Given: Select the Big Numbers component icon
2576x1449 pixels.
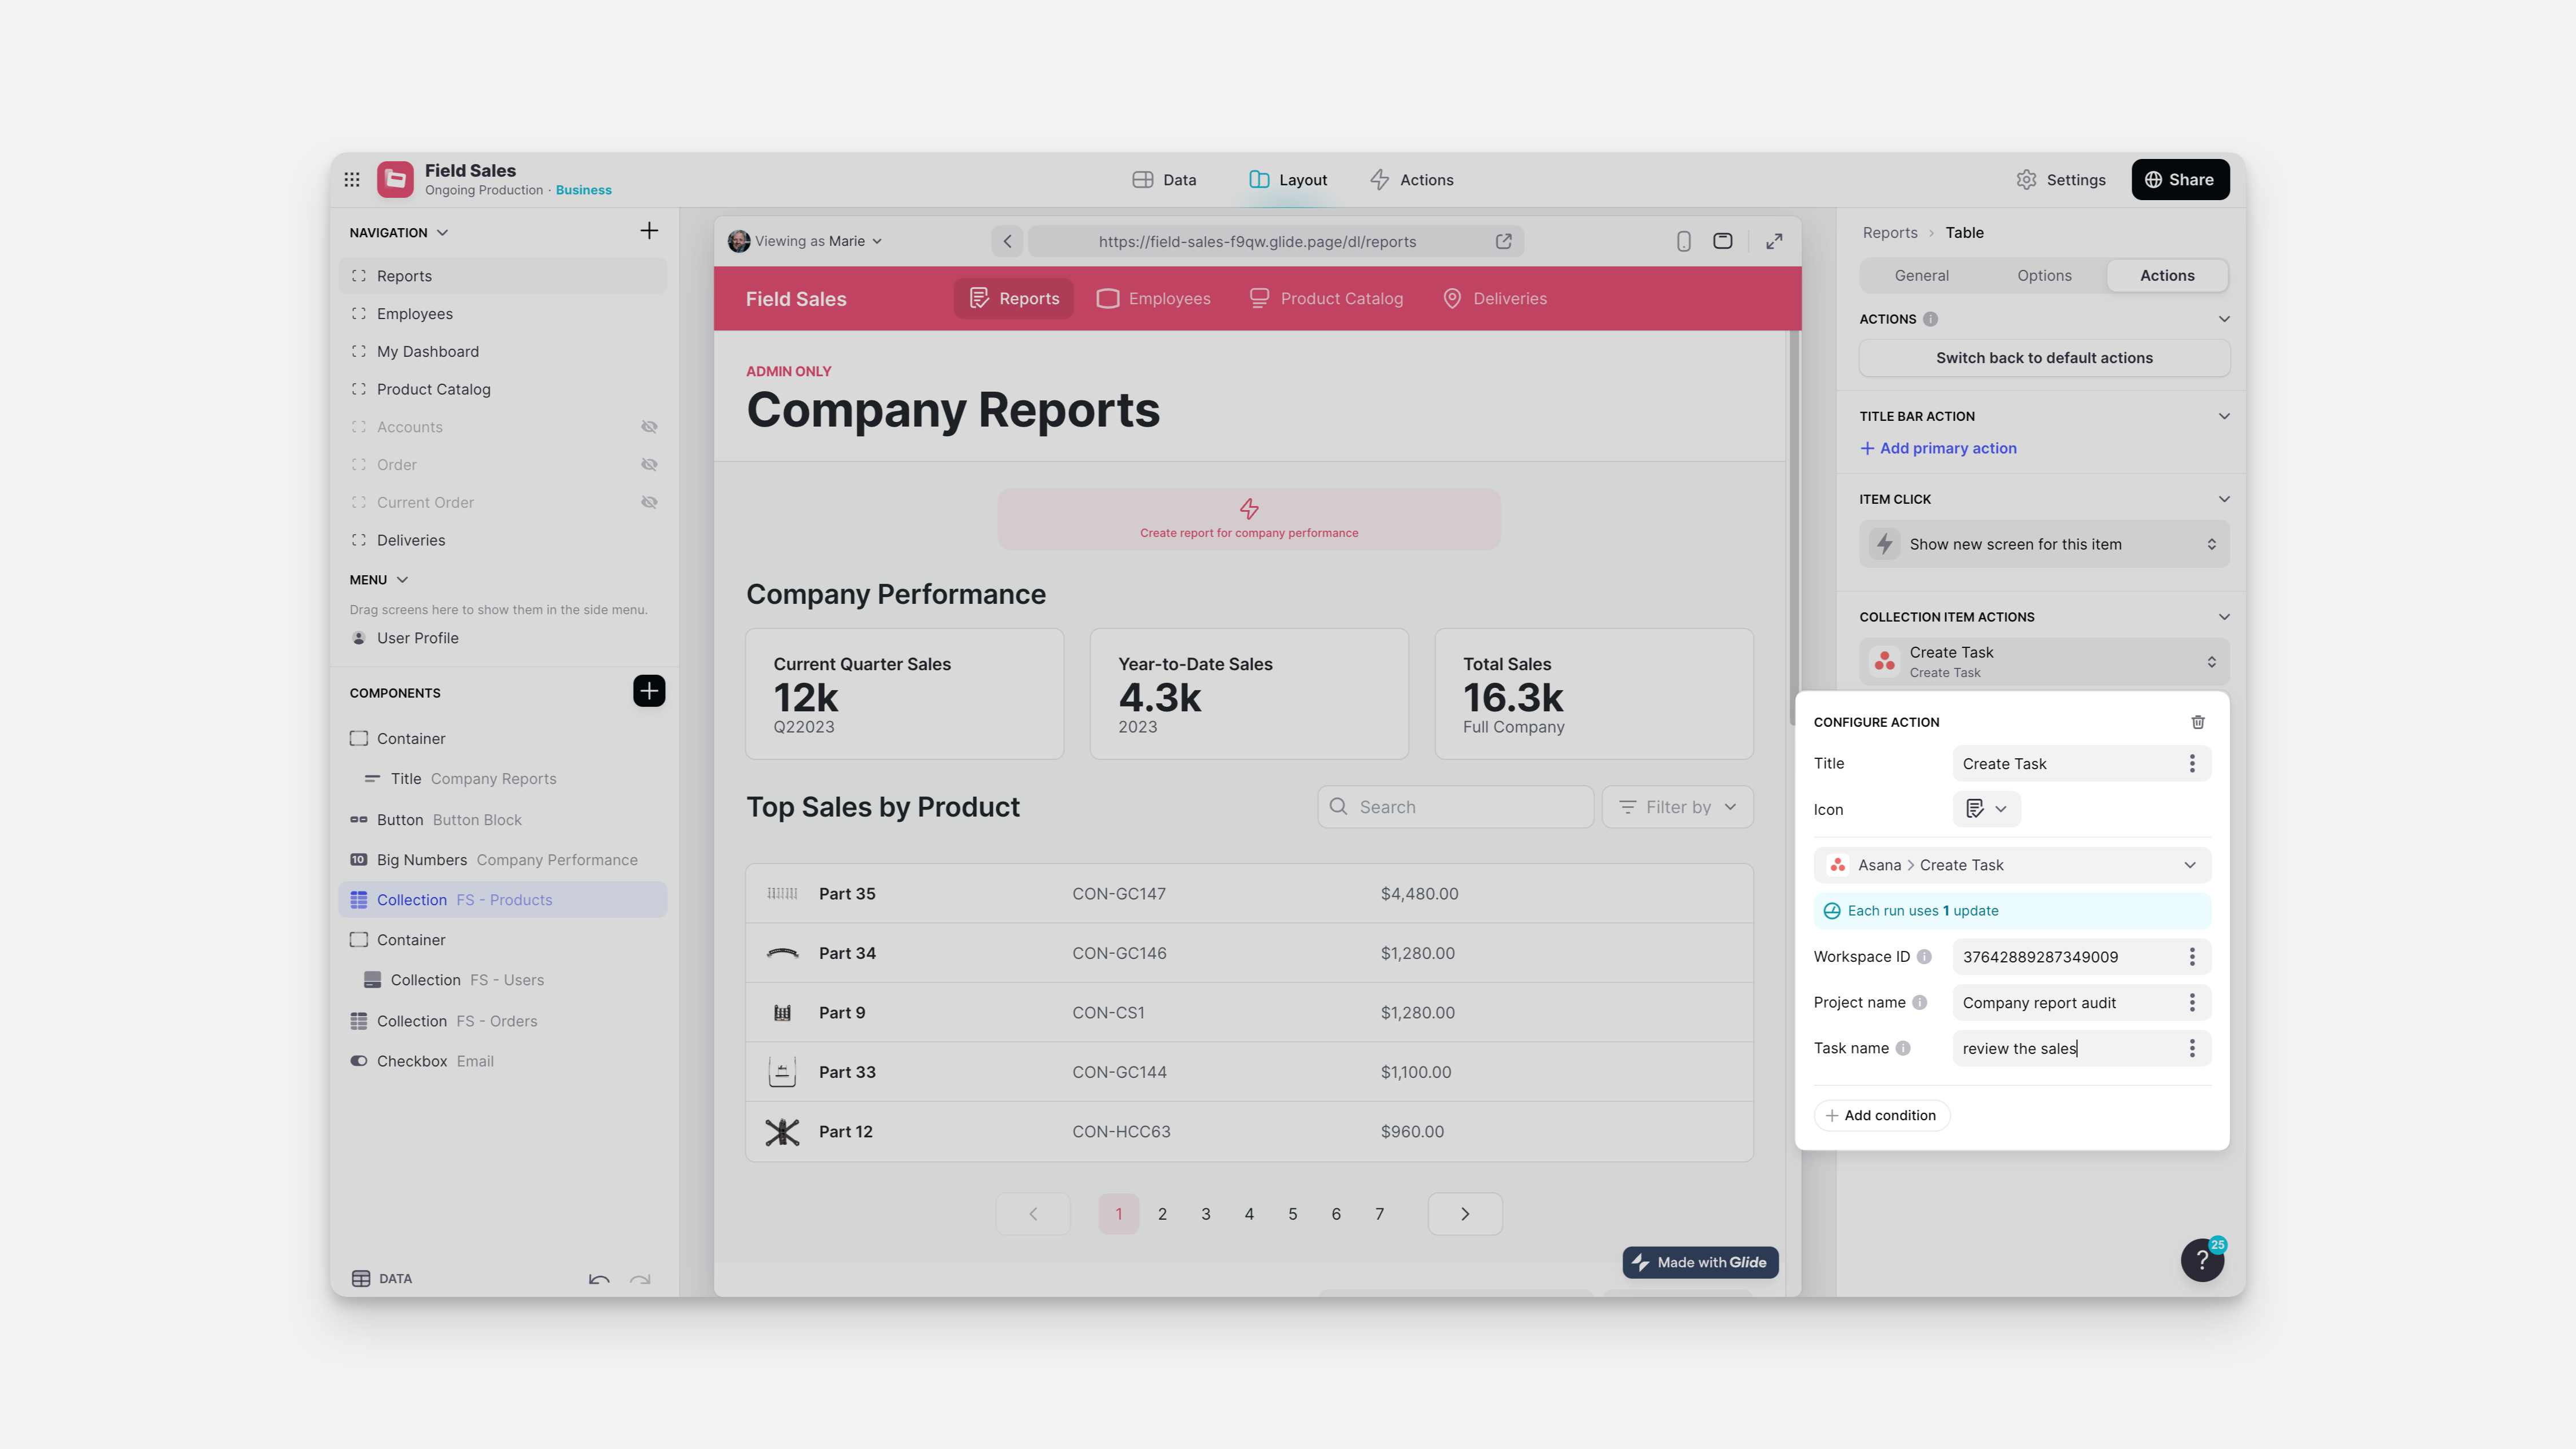Looking at the screenshot, I should [x=360, y=860].
